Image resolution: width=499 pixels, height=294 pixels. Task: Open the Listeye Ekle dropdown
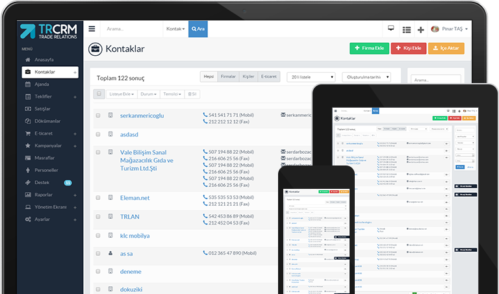122,94
